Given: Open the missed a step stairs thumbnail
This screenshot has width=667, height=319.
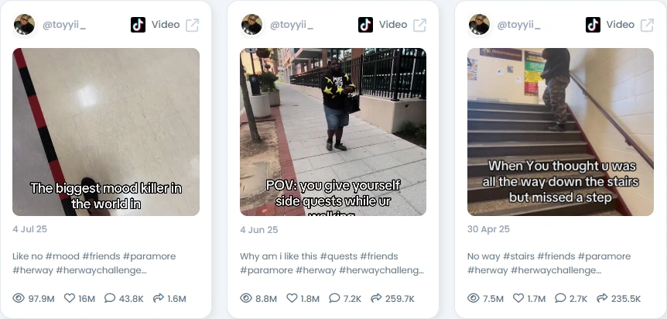Looking at the screenshot, I should click(560, 132).
